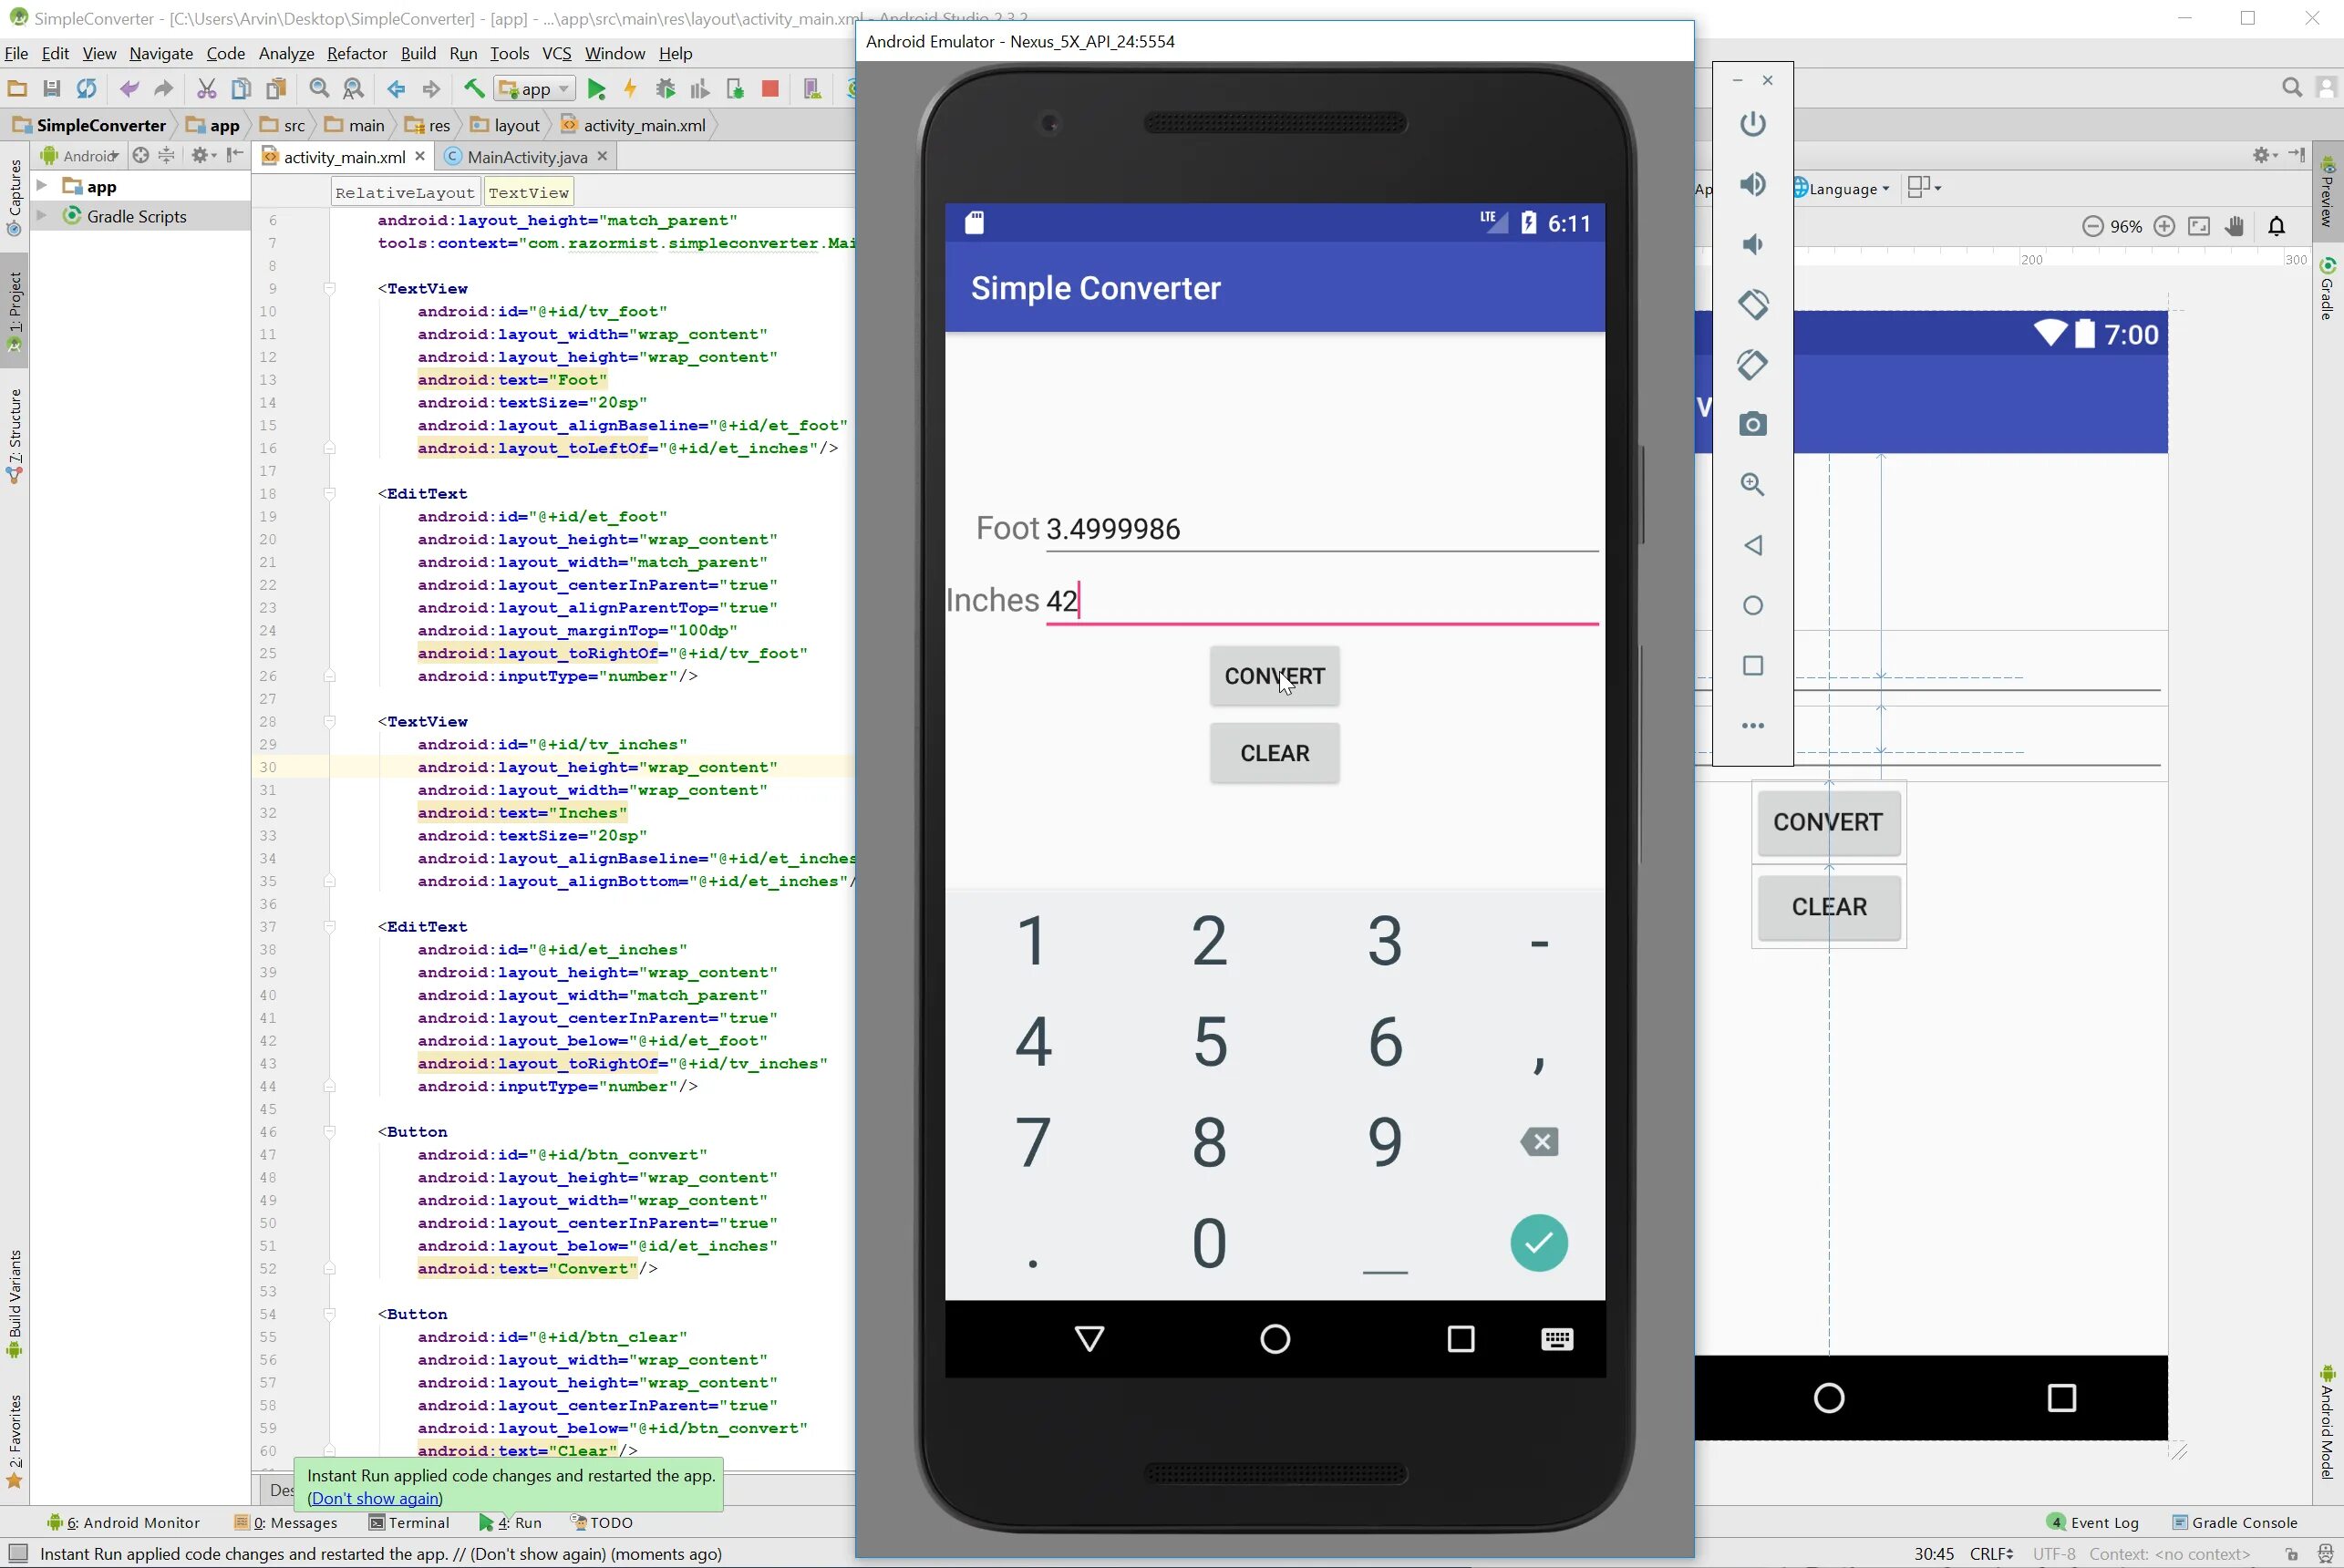The width and height of the screenshot is (2344, 1568).
Task: Open the Refactor menu
Action: [356, 54]
